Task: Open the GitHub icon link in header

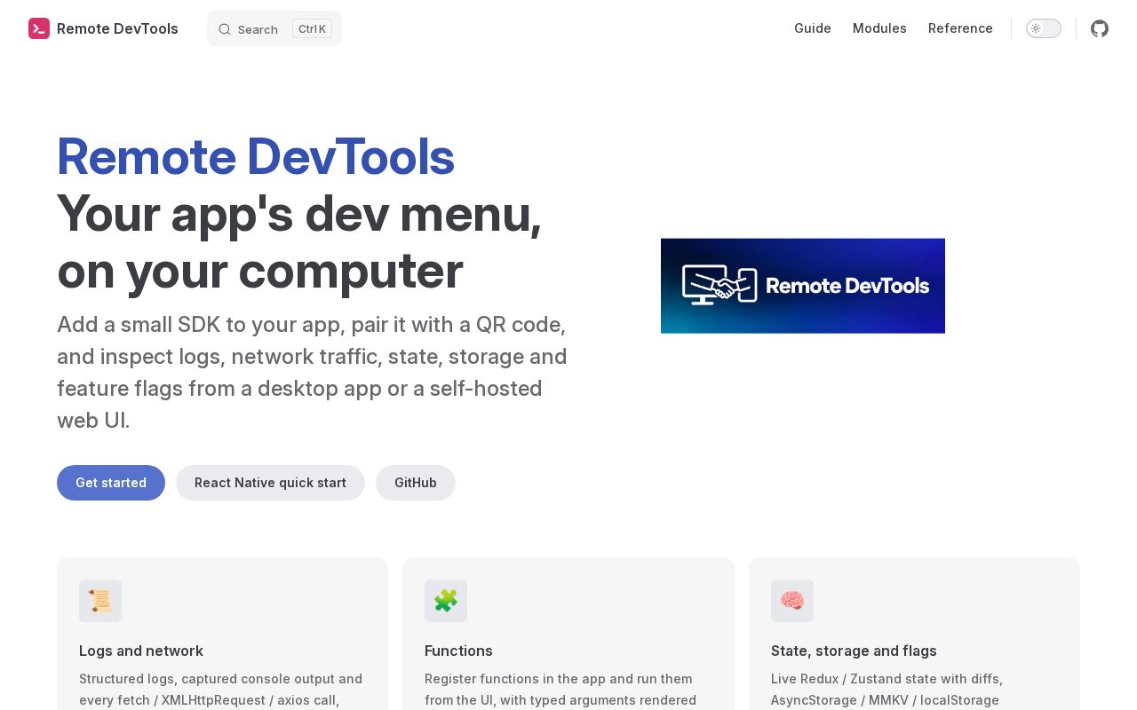Action: pos(1100,28)
